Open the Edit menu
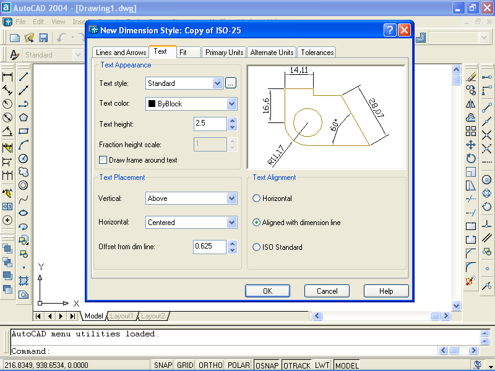 point(38,22)
